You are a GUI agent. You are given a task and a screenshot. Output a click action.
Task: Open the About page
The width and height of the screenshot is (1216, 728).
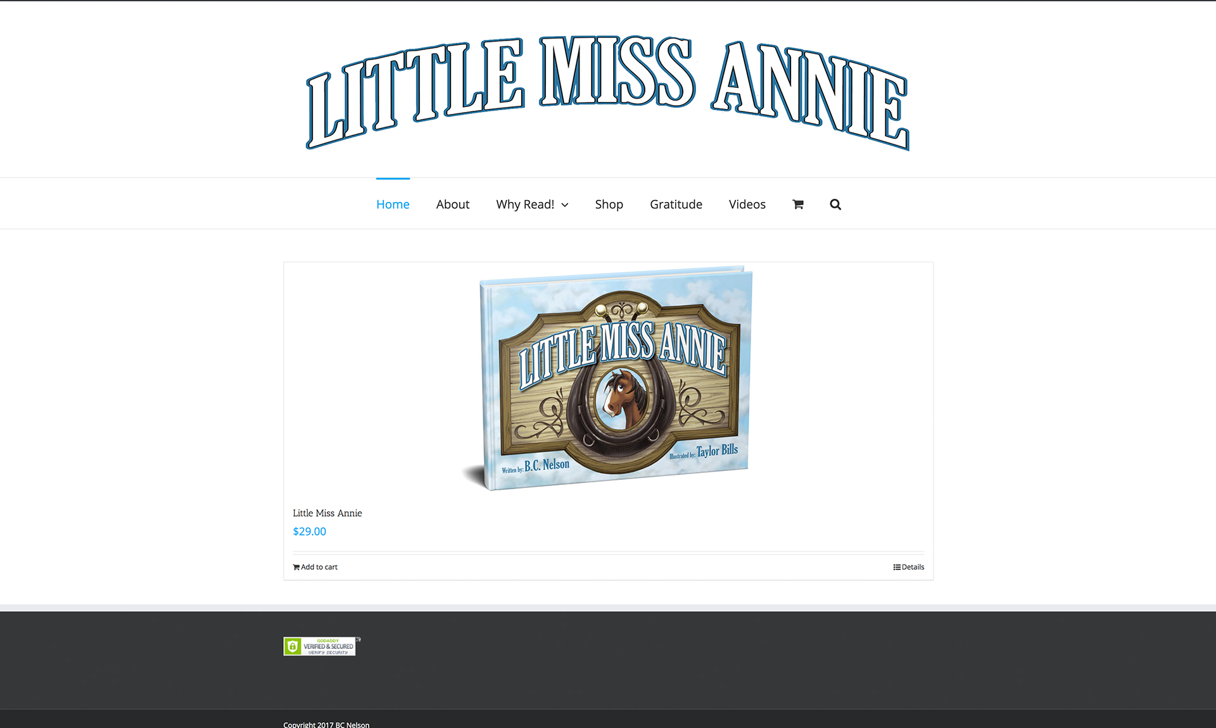pos(453,204)
